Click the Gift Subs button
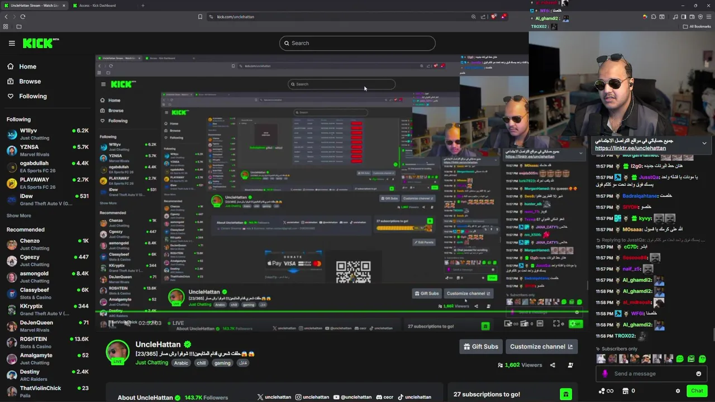Screen dimensions: 715x402 tap(481, 347)
